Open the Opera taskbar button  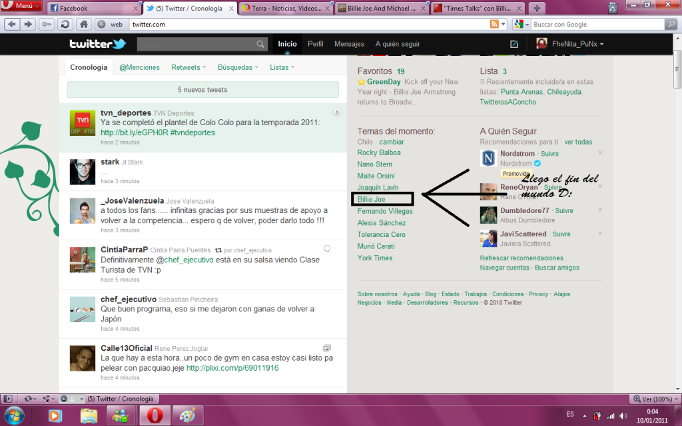tap(155, 416)
